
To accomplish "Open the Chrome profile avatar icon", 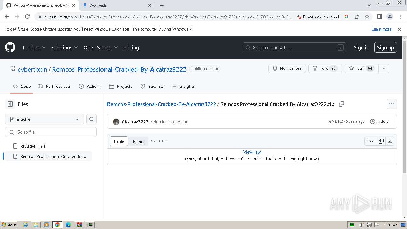I will coord(390,17).
